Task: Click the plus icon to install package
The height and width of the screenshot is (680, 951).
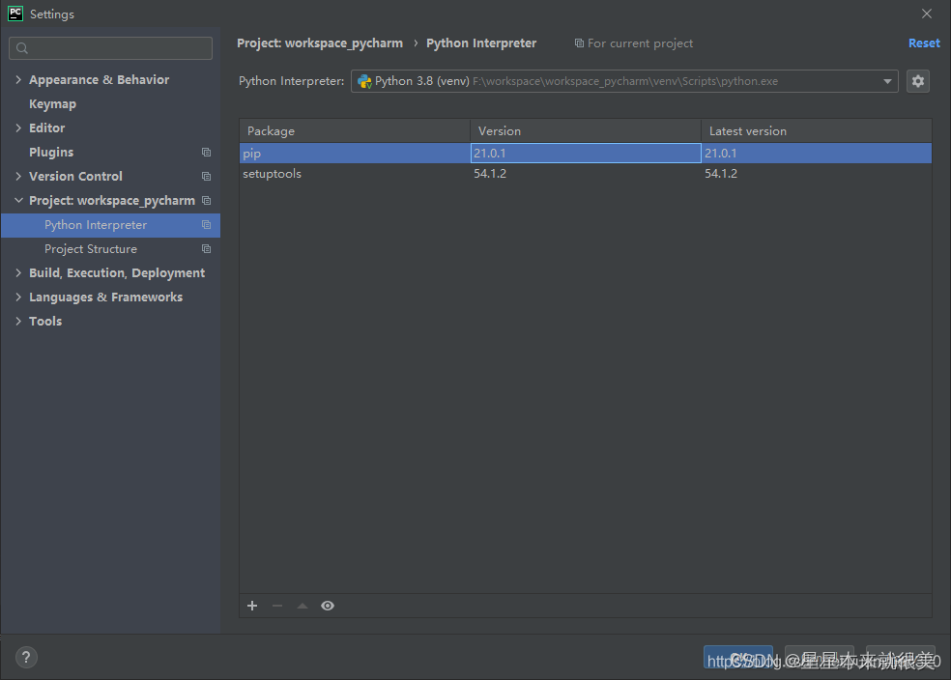Action: click(x=252, y=606)
